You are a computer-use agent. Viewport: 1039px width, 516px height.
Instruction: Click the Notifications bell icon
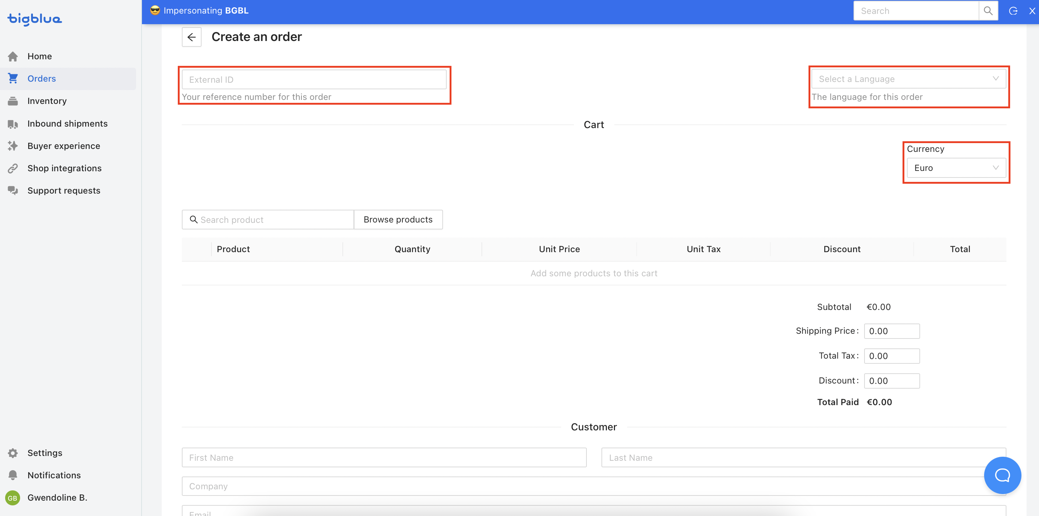point(13,475)
